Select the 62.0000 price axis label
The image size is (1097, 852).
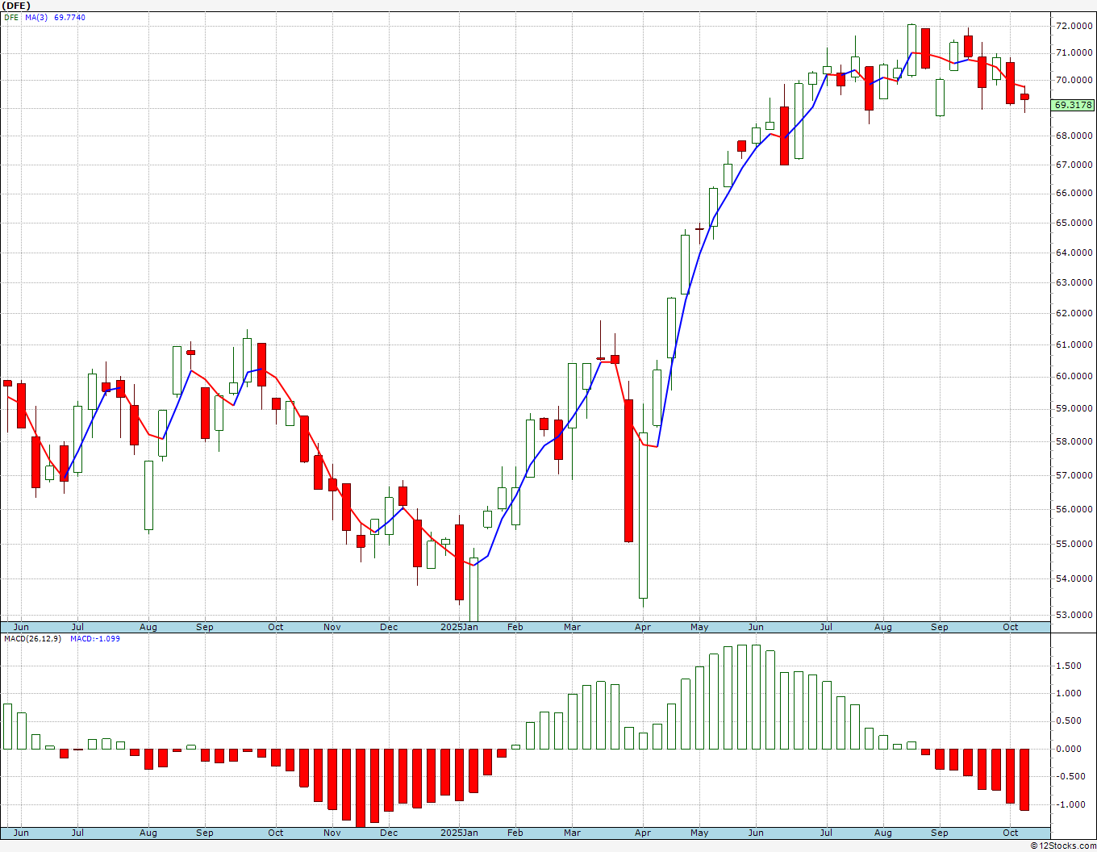coord(1074,313)
